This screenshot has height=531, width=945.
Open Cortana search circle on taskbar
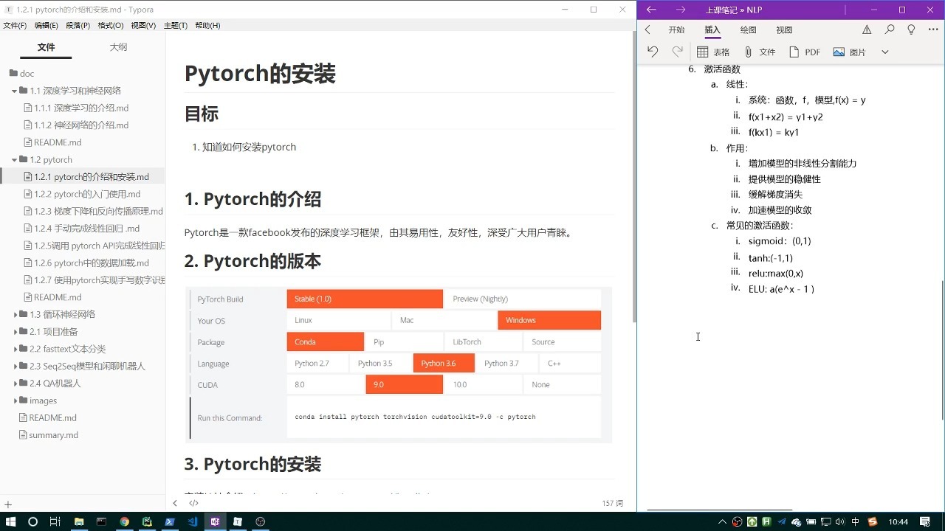(x=32, y=521)
